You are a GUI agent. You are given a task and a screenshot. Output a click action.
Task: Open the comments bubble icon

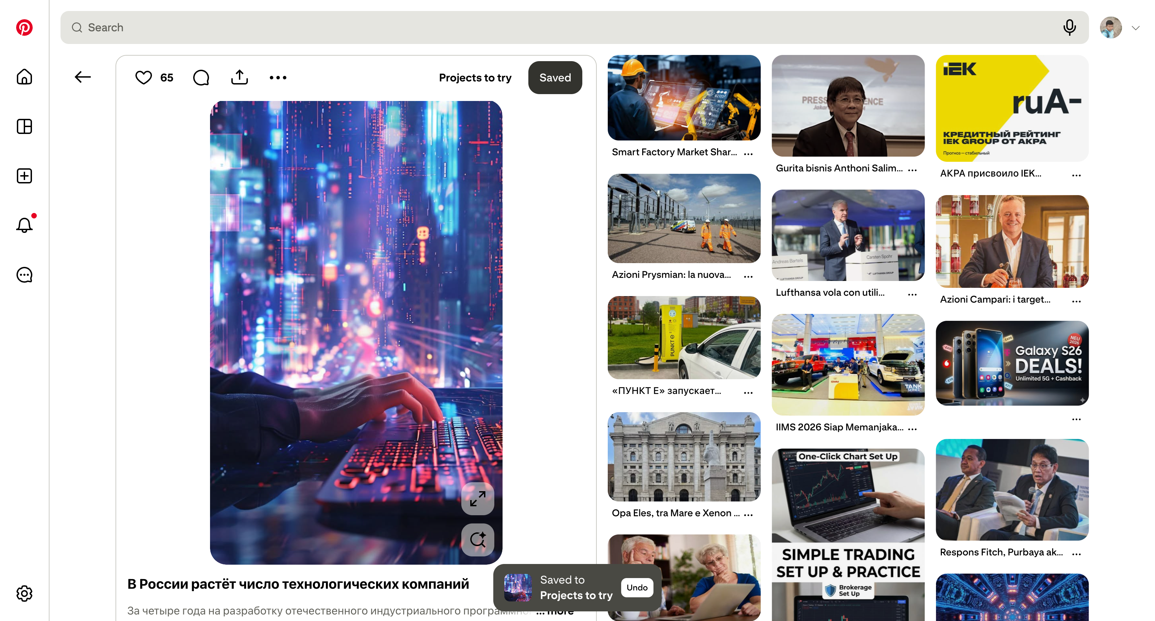pos(201,78)
